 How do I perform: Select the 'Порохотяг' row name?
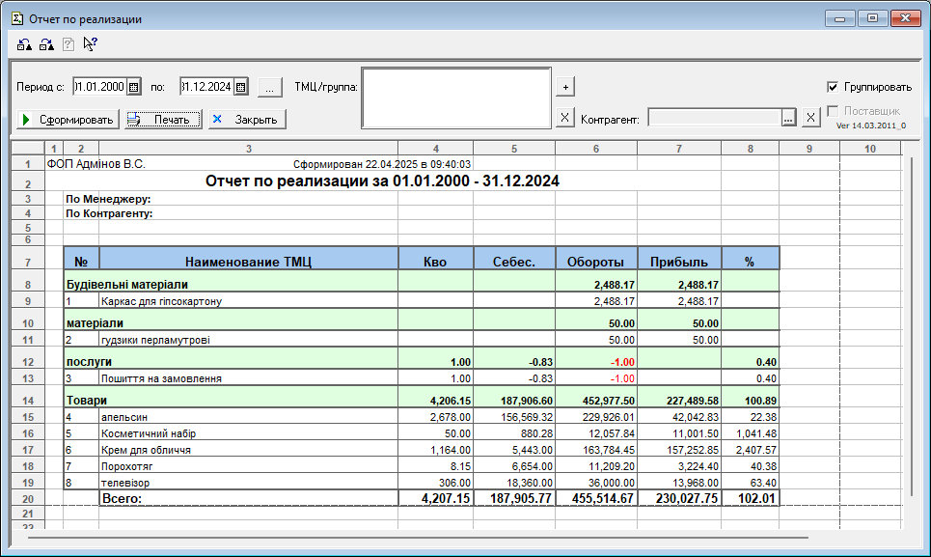point(127,466)
